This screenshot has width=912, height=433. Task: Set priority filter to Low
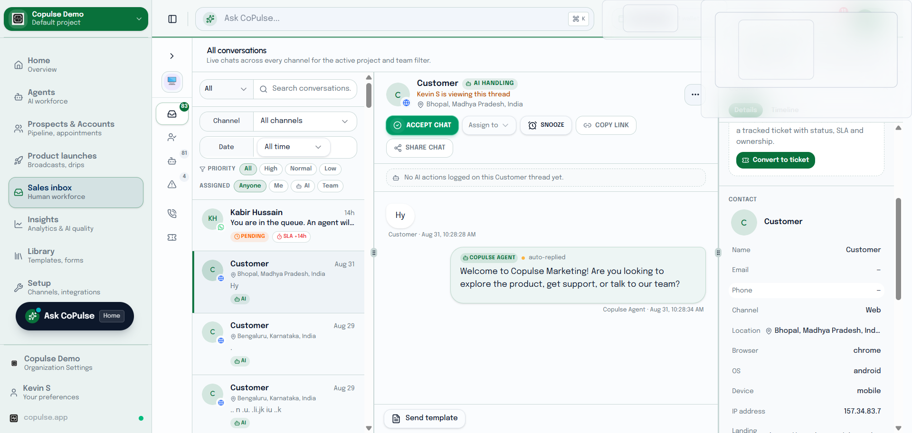(331, 169)
